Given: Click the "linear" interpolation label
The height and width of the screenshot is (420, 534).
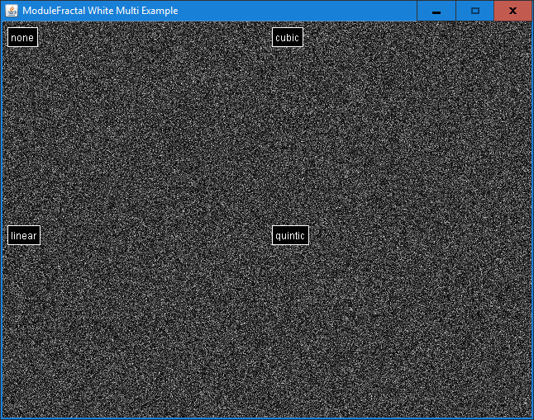Looking at the screenshot, I should 24,235.
